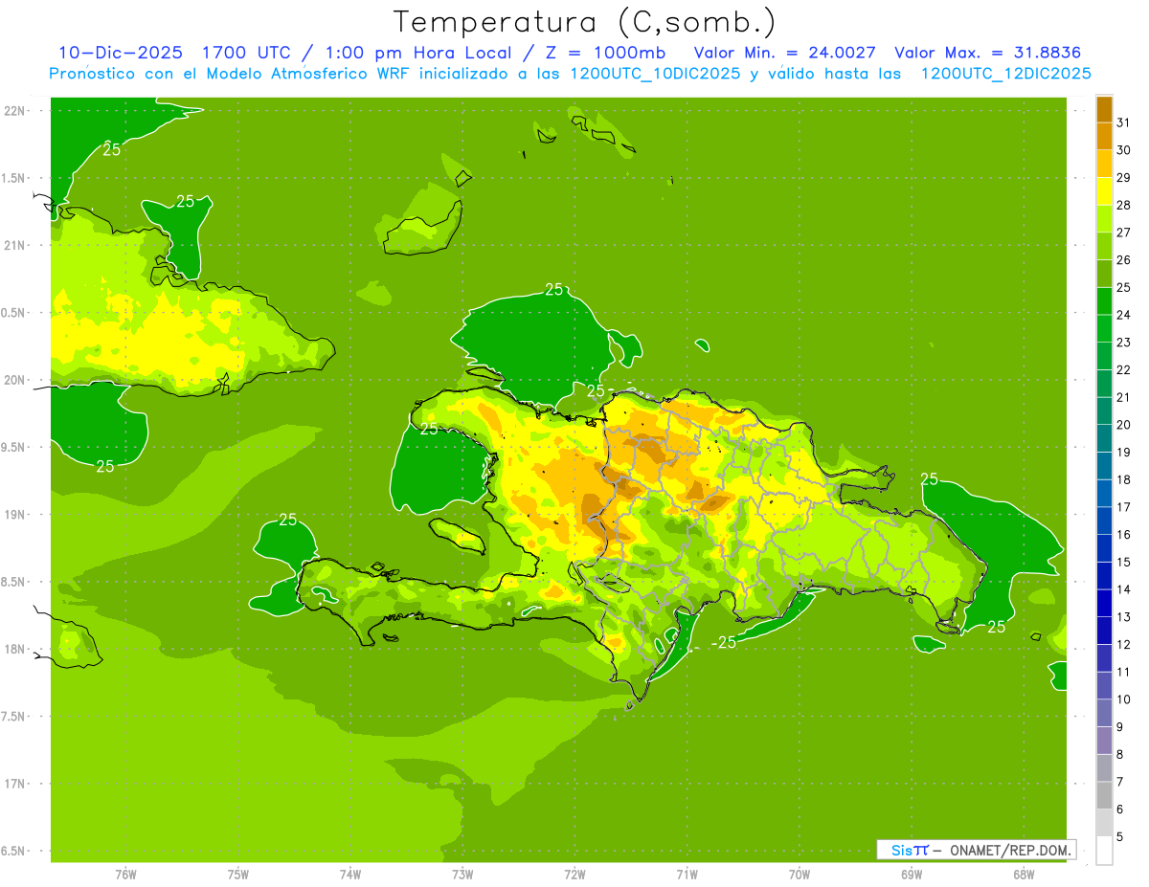Click the teal swatch between legend 19 and 20
Viewport: 1149px width, 887px height.
click(x=1104, y=438)
